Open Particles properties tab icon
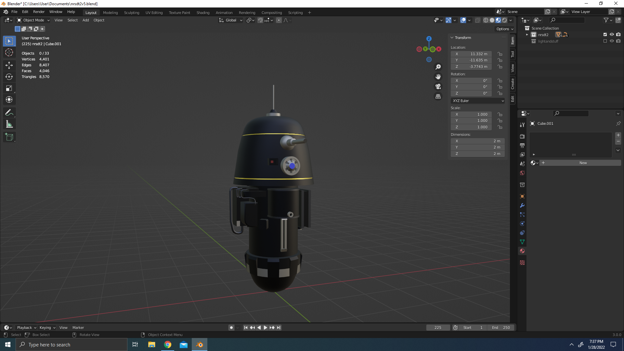This screenshot has height=351, width=624. click(x=522, y=214)
